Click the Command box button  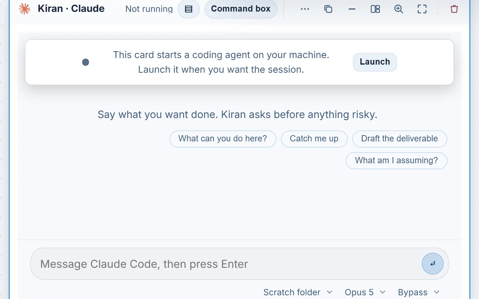(241, 9)
